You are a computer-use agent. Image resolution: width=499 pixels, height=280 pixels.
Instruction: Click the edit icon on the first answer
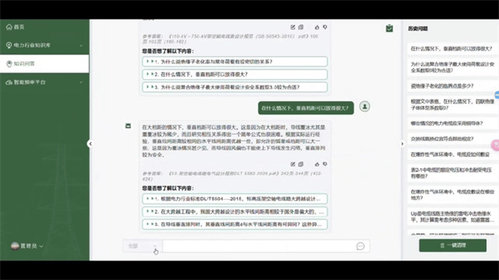293,27
